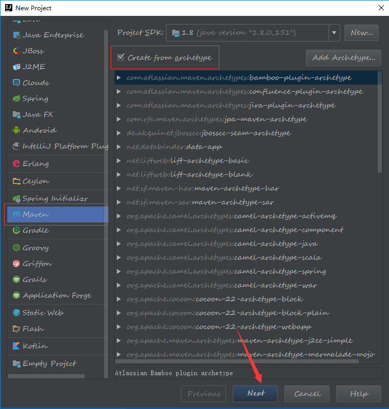Click the JBoss project type icon
The width and height of the screenshot is (389, 409).
(16, 51)
